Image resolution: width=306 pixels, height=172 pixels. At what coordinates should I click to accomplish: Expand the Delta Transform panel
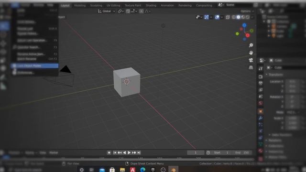click(280, 135)
